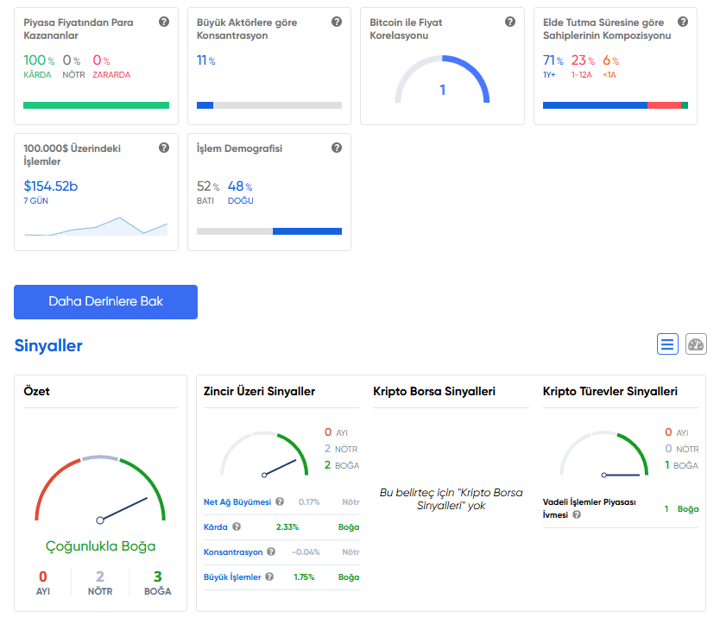Open help icon on İşlem Demografisi card
Image resolution: width=720 pixels, height=624 pixels.
click(x=337, y=148)
